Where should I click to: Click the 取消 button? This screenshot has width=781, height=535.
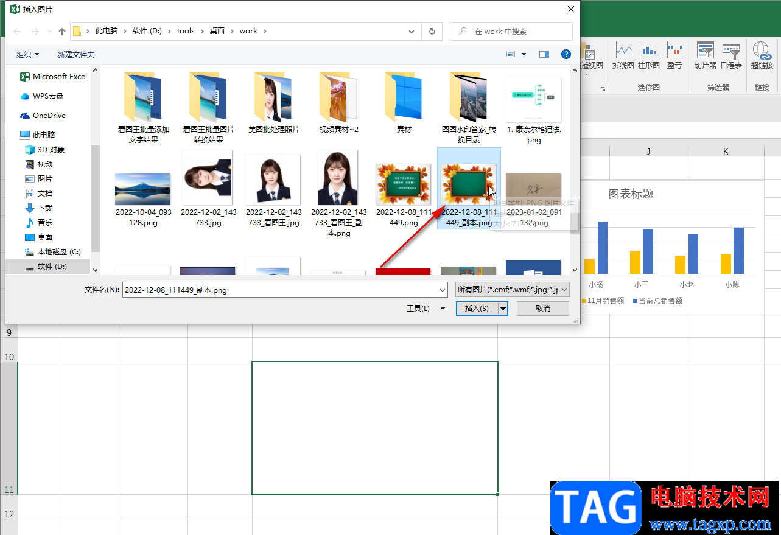[543, 309]
